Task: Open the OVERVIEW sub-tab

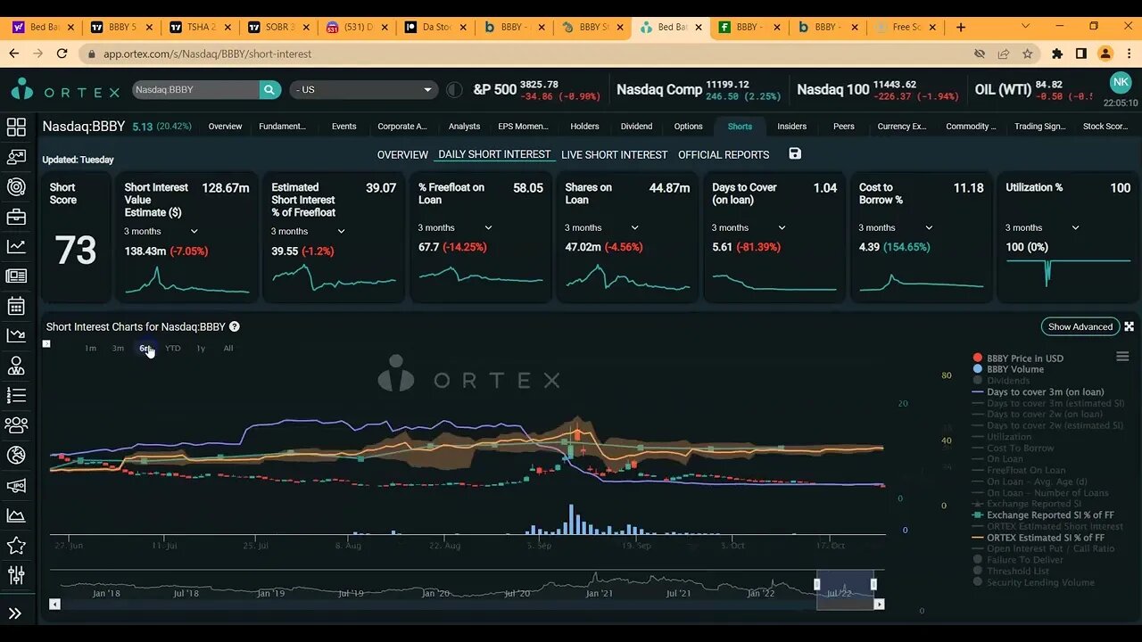Action: click(x=402, y=154)
